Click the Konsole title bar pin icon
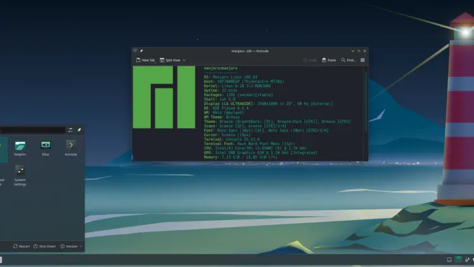The image size is (474, 267). (x=141, y=51)
